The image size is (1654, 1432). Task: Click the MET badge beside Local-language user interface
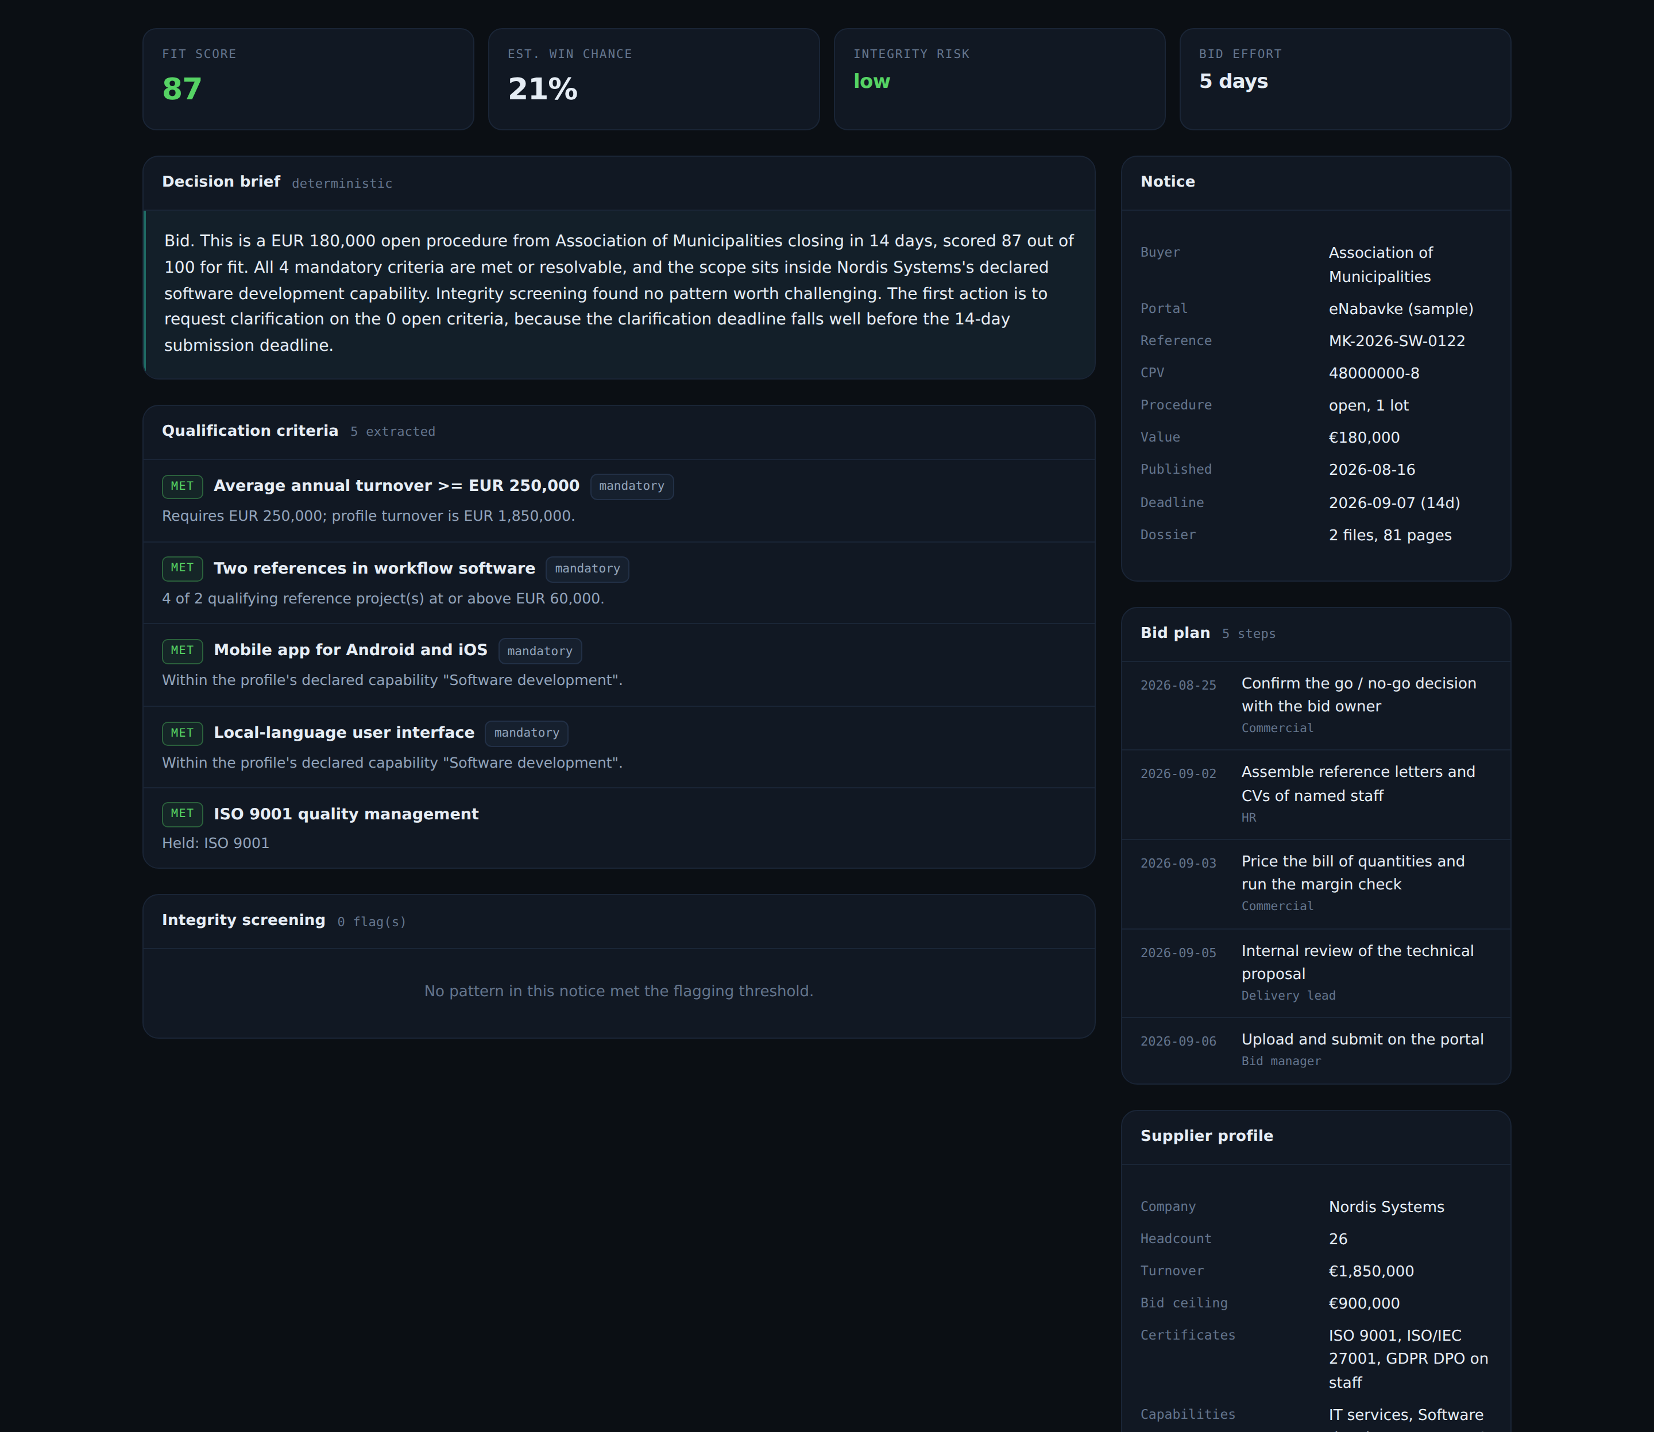[182, 733]
